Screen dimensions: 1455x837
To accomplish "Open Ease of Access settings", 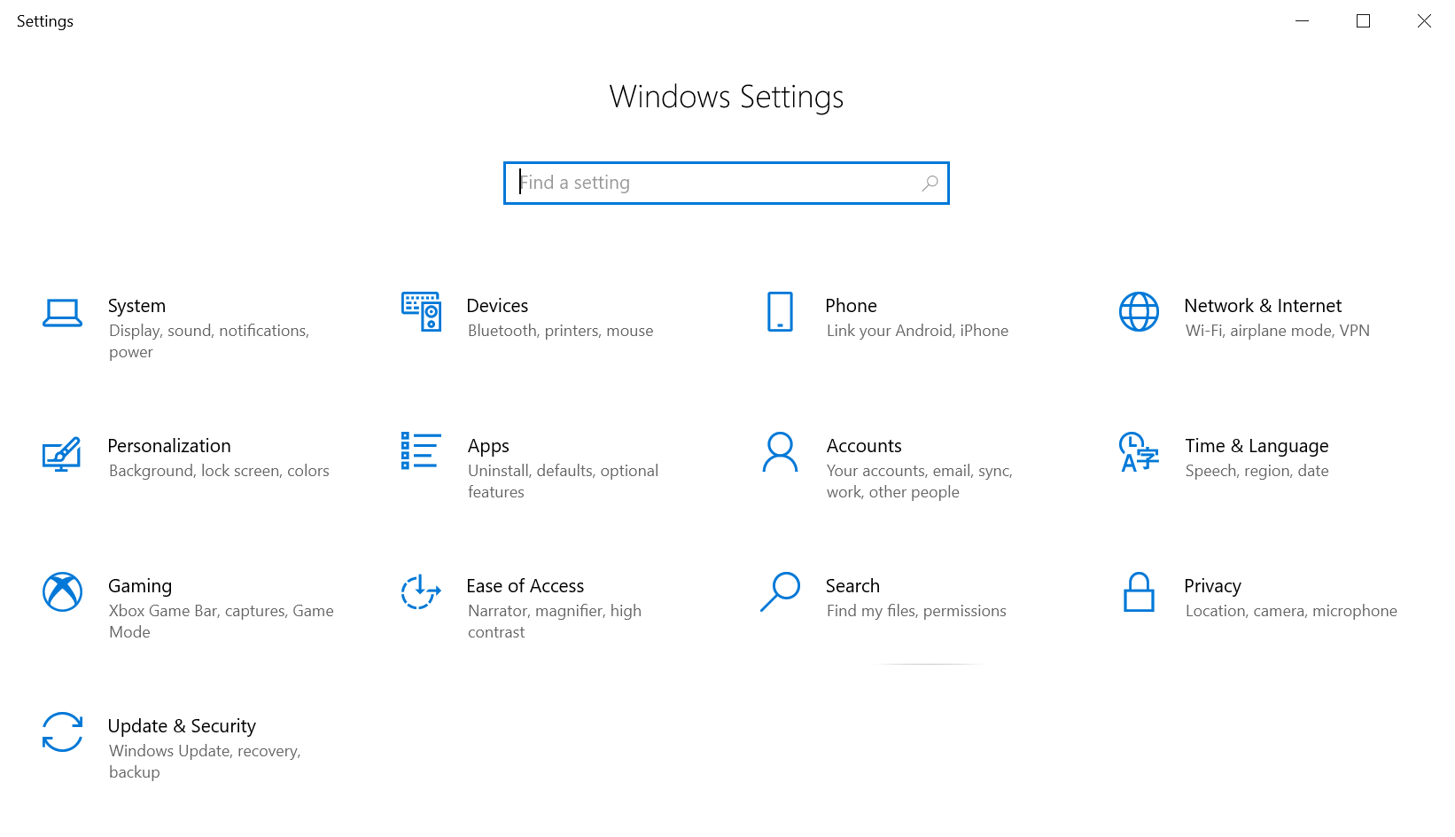I will click(x=525, y=585).
